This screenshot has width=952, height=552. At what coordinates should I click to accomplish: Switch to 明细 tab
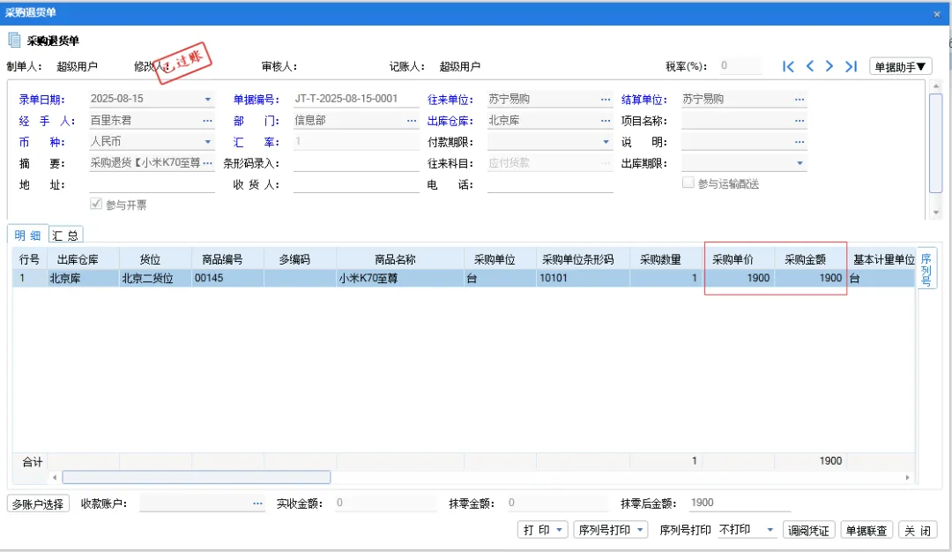[x=27, y=235]
